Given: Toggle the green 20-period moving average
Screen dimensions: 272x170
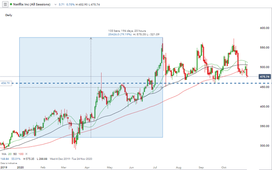Looking at the screenshot, I should [x=10, y=154].
